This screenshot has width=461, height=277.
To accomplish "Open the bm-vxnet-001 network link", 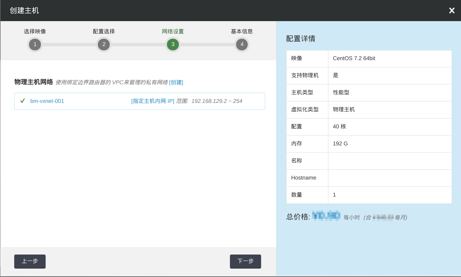I will (47, 101).
